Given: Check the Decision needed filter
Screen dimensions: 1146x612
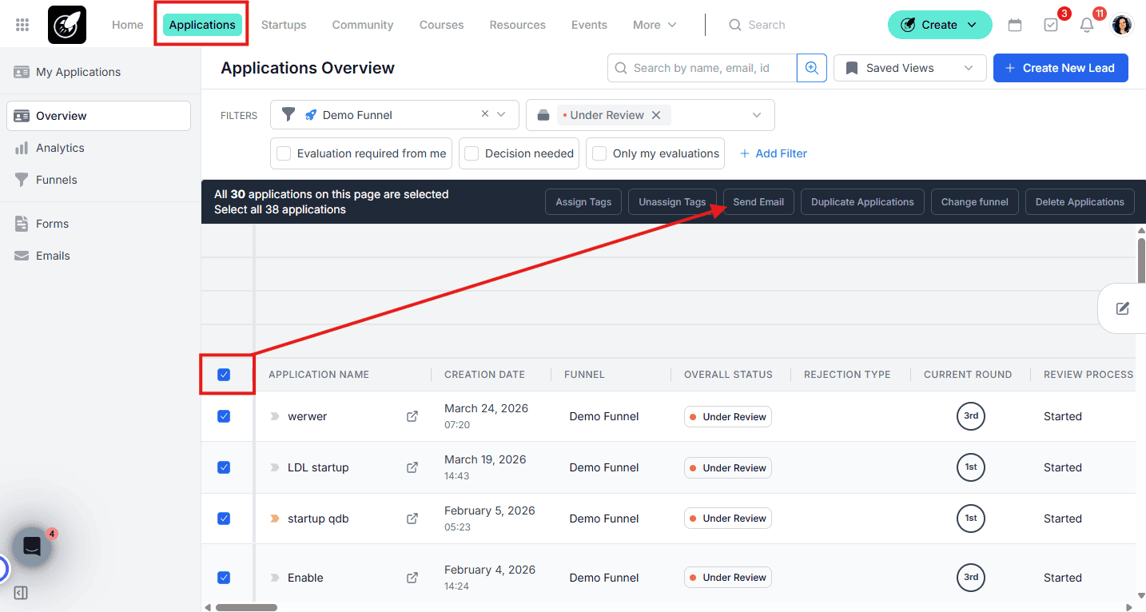Looking at the screenshot, I should point(472,153).
